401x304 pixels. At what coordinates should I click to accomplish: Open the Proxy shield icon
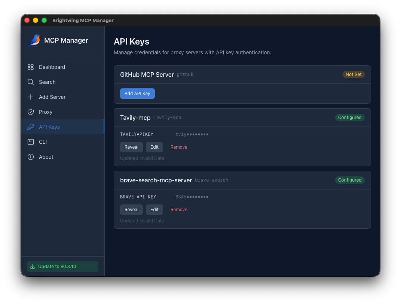coord(31,112)
